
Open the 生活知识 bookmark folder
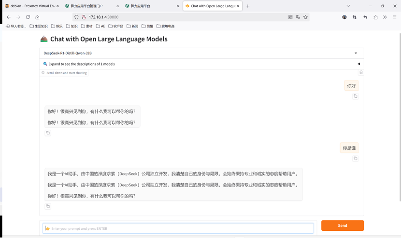point(39,26)
